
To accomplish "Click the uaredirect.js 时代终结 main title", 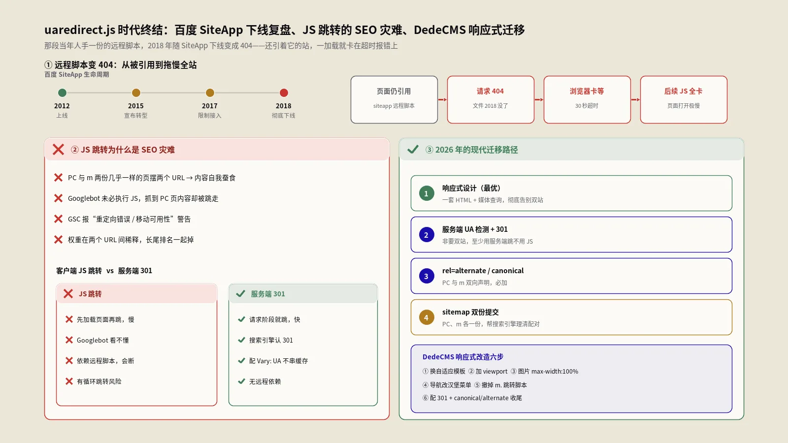I will tap(285, 30).
